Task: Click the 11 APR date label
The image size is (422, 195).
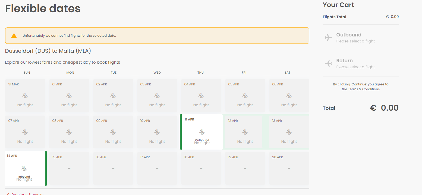Action: tap(189, 119)
